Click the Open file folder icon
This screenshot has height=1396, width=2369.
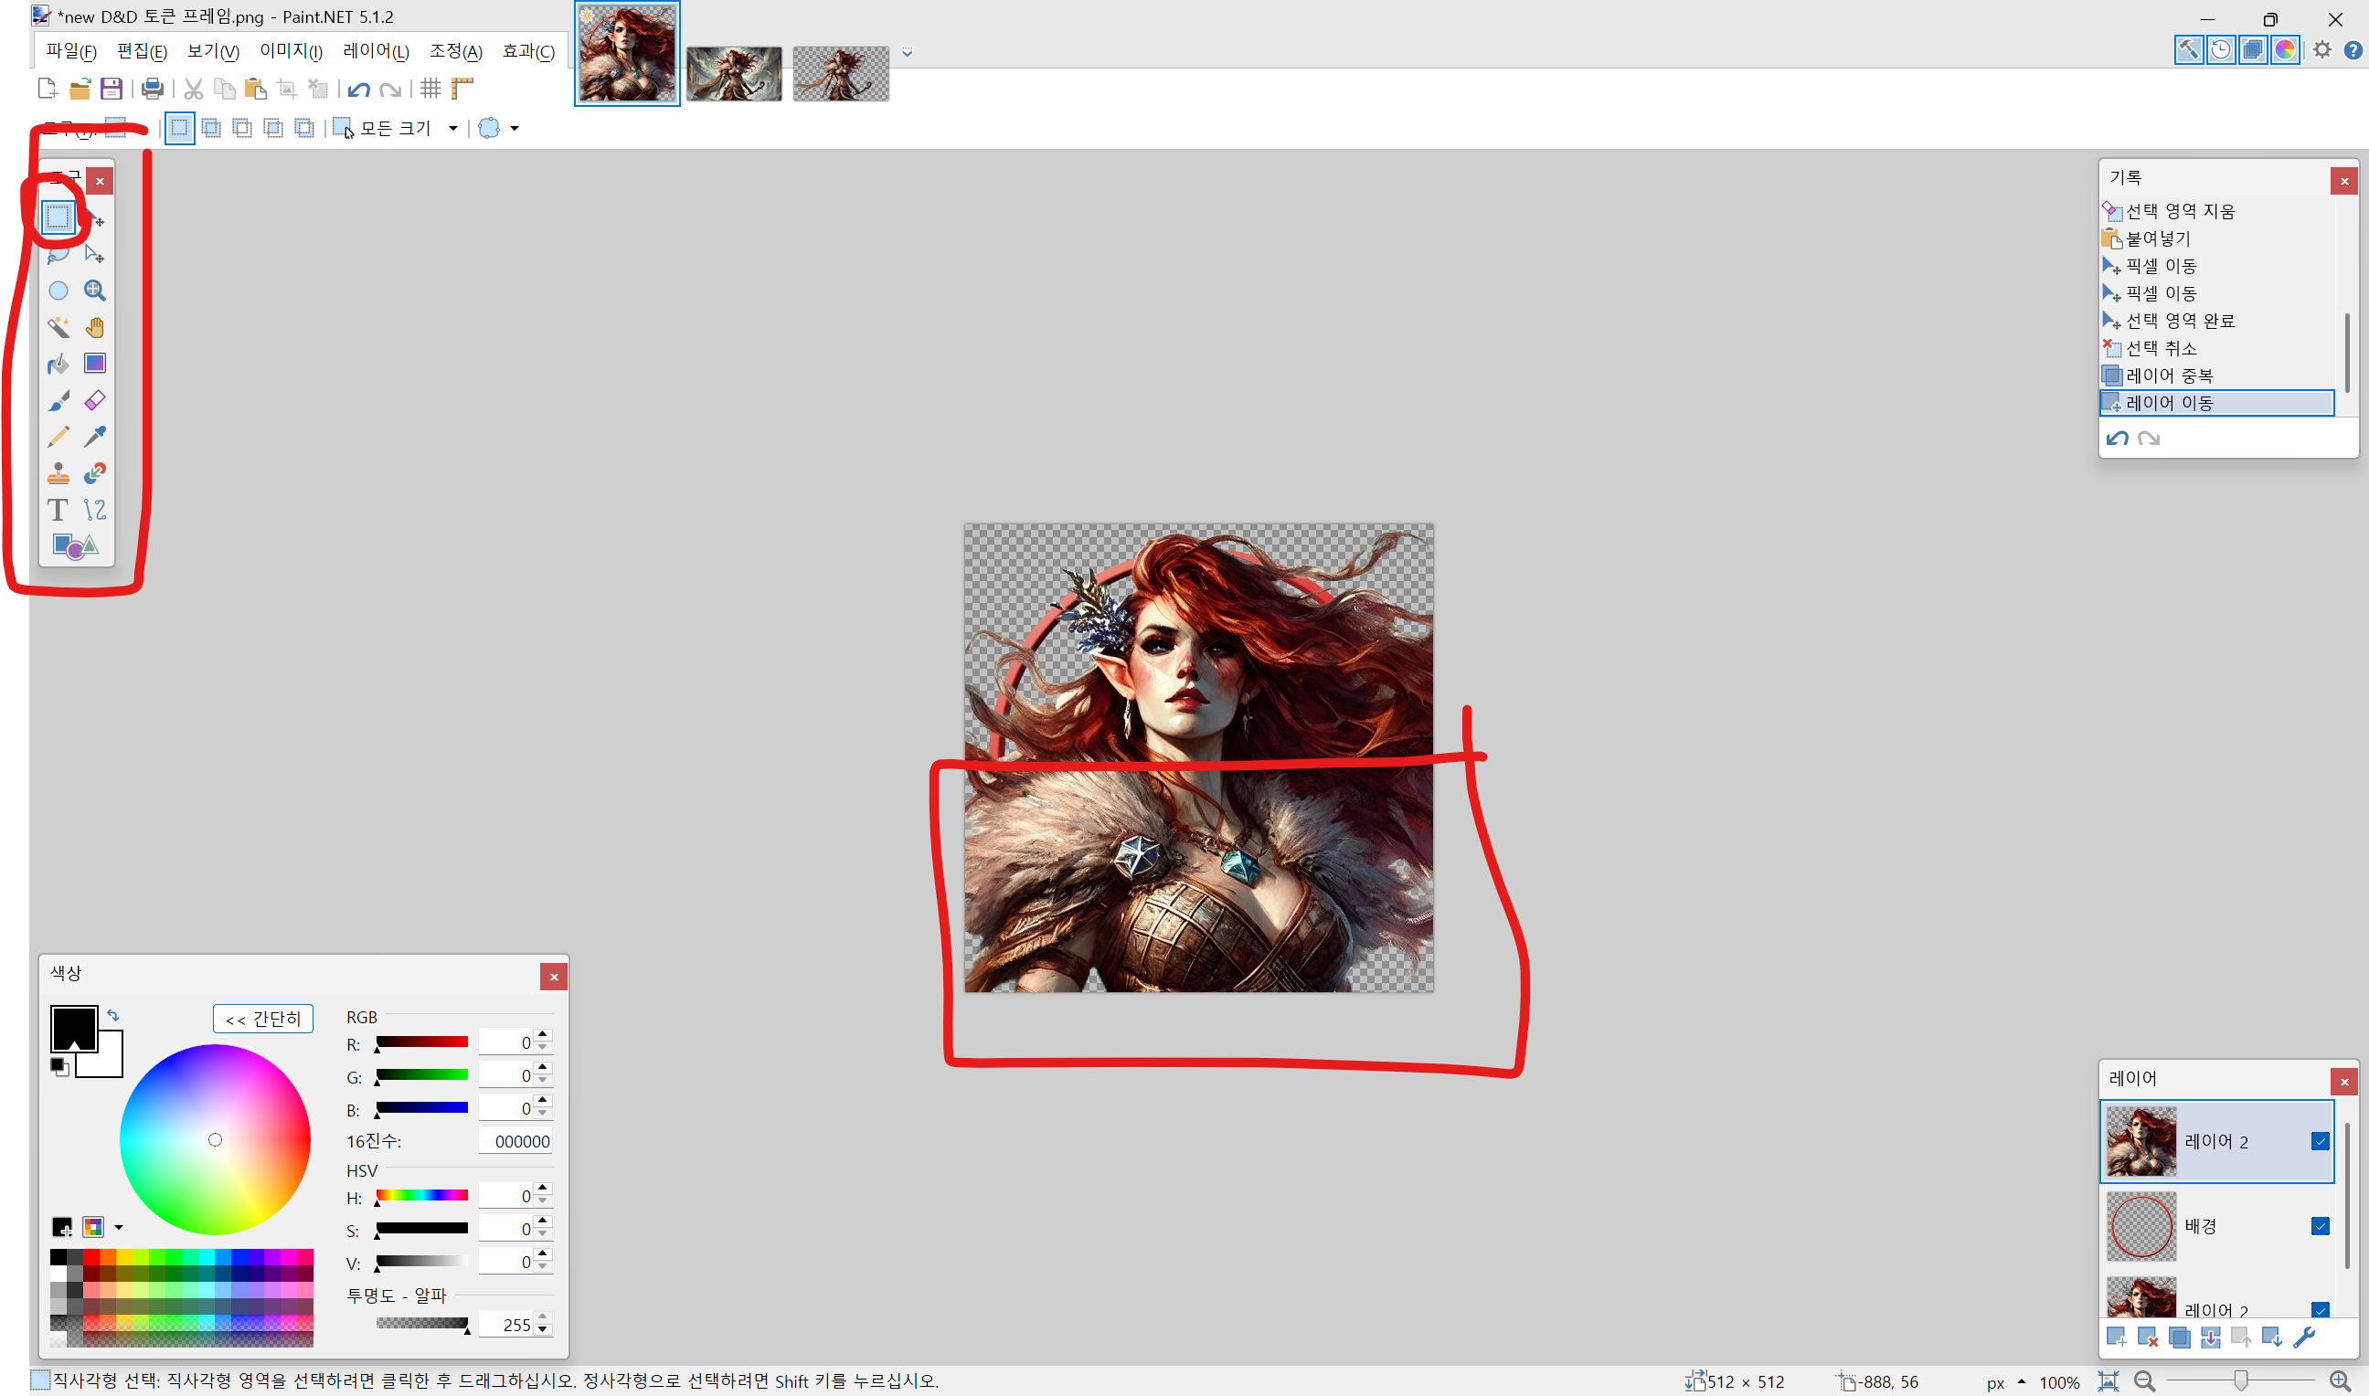pyautogui.click(x=80, y=89)
